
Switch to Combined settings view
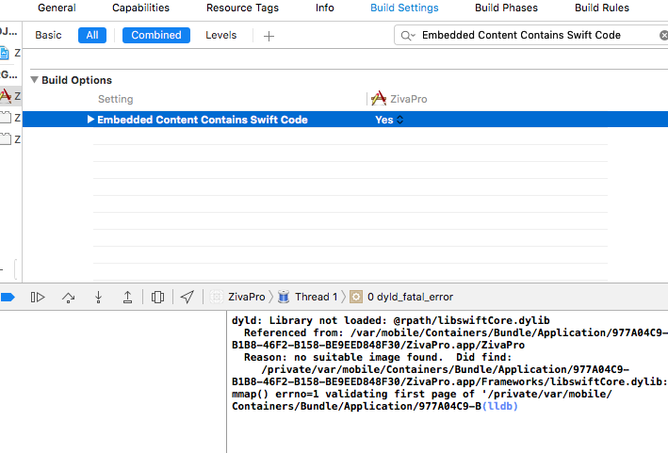[155, 36]
